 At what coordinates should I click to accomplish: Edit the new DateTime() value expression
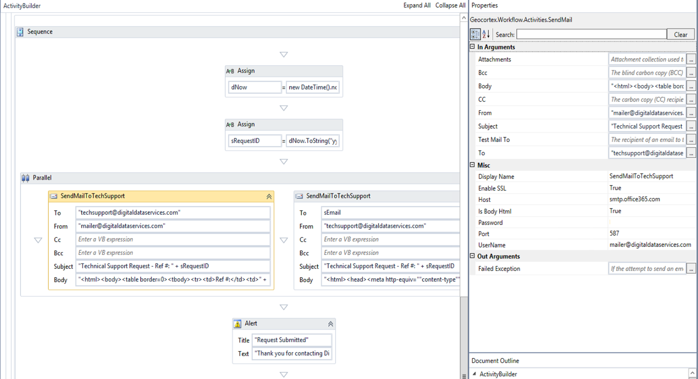(313, 87)
